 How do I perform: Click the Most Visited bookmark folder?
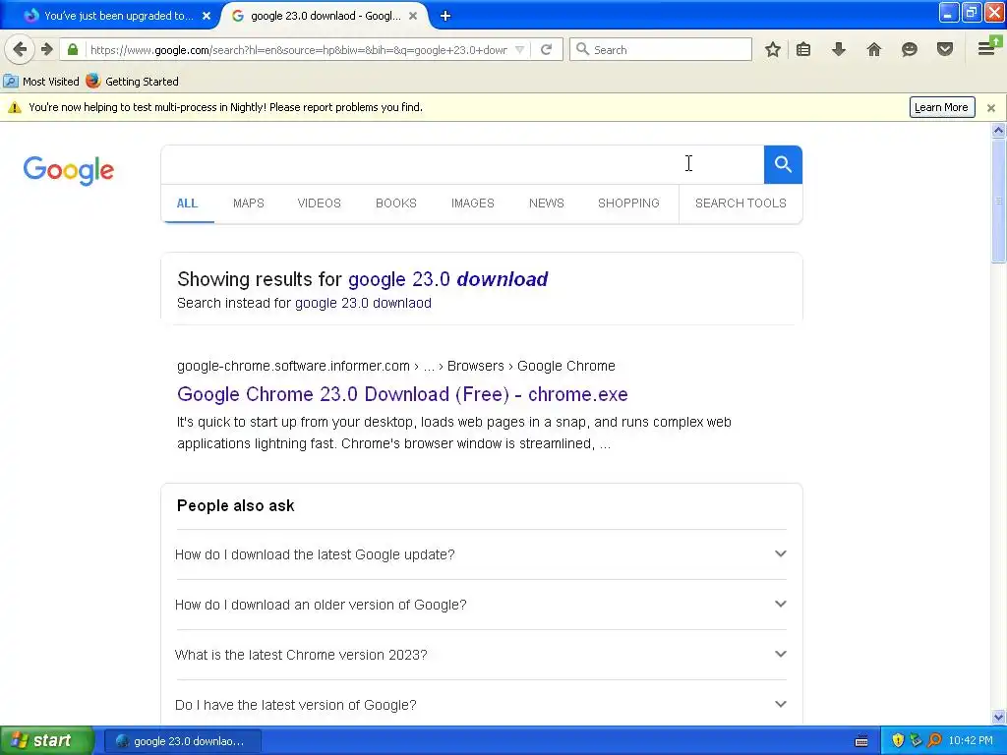(41, 82)
